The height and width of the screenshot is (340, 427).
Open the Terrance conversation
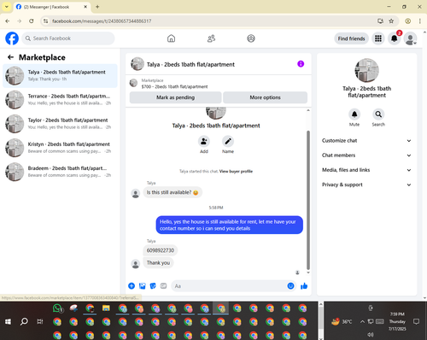pyautogui.click(x=60, y=100)
